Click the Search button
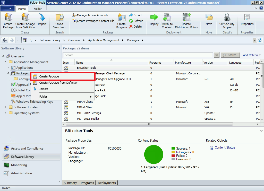This screenshot has height=191, width=264. tap(230, 55)
